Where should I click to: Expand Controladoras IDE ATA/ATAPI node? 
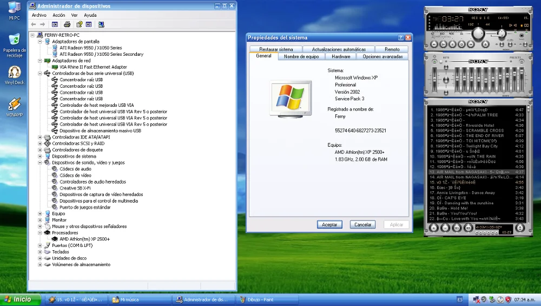click(x=40, y=137)
